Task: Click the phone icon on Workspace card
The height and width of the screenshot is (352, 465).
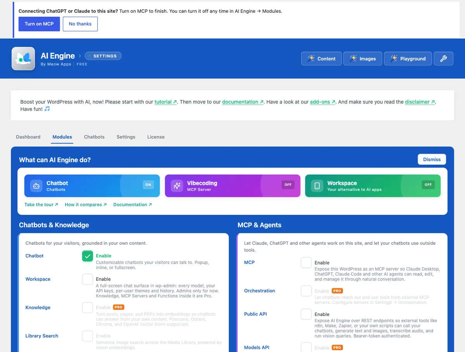Action: tap(317, 186)
